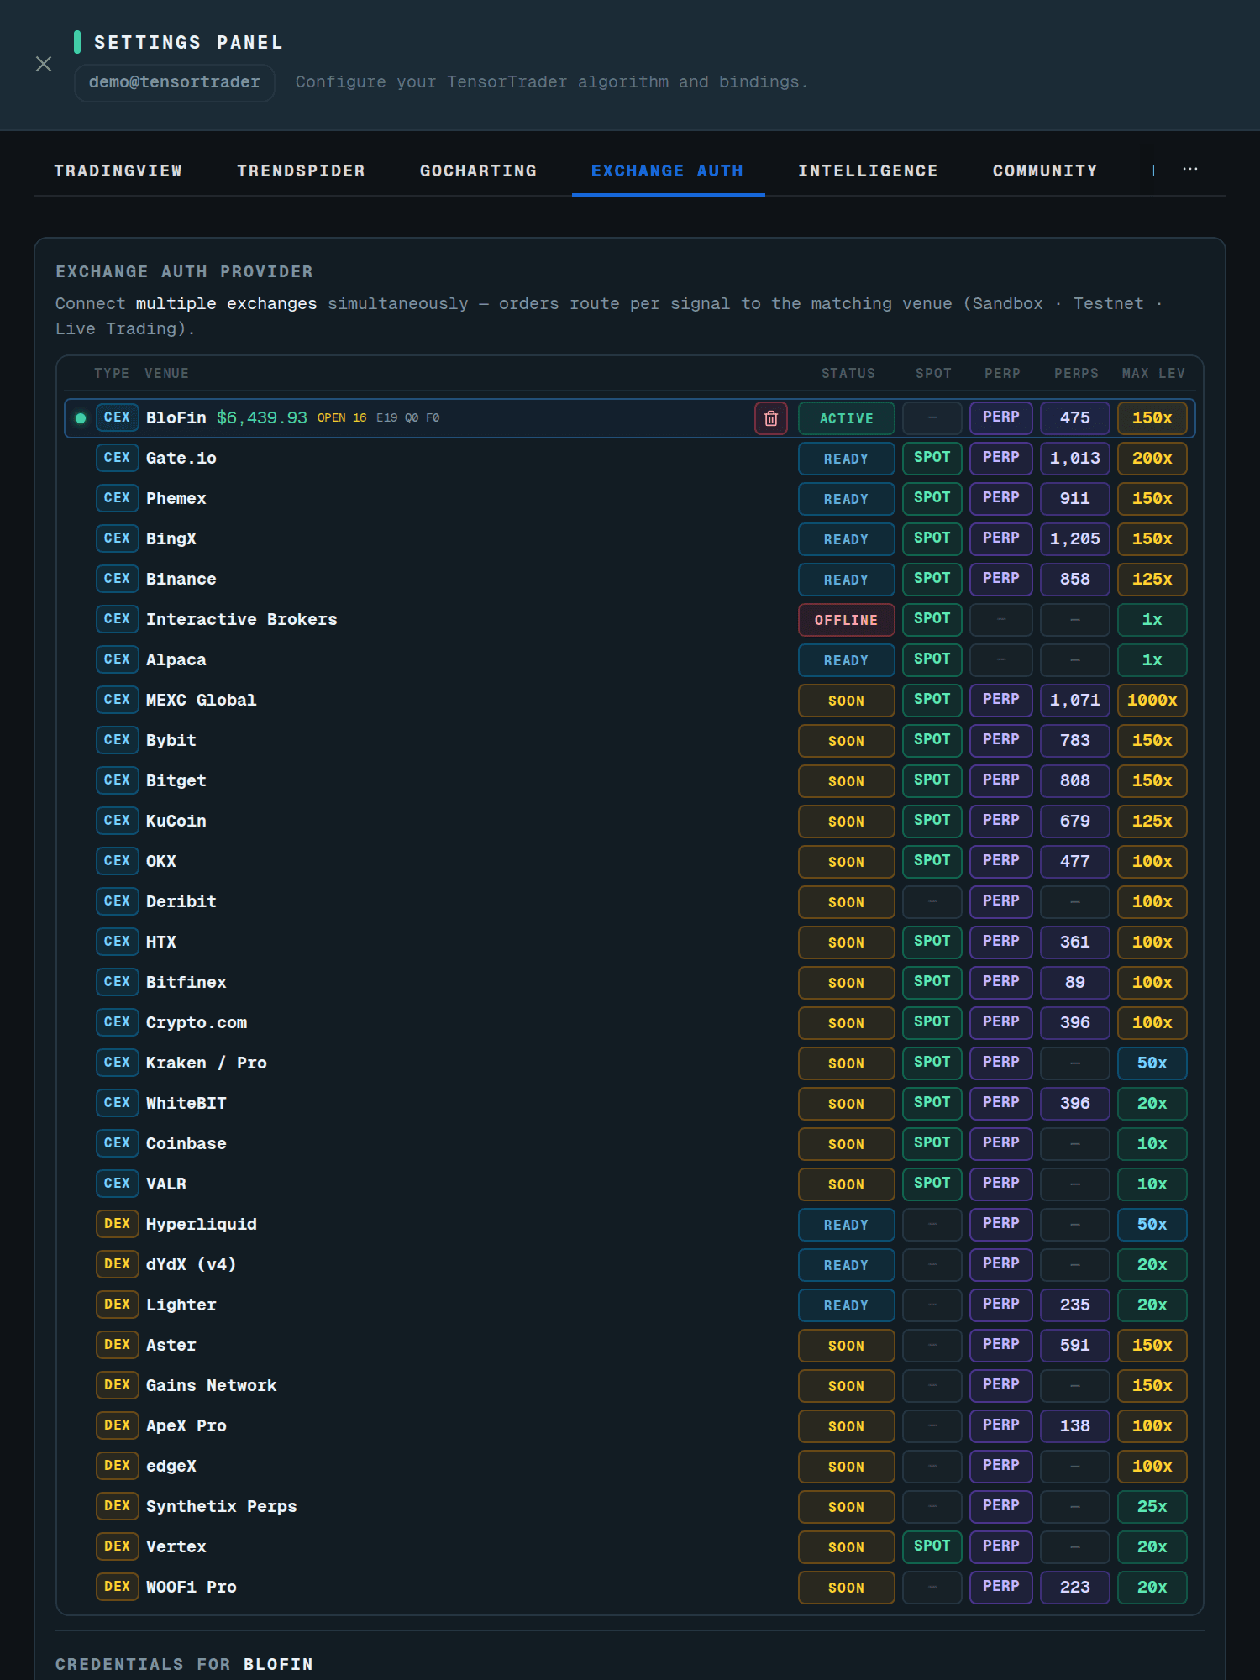Screen dimensions: 1260x1680
Task: Click the SOON status badge for MEXC Global
Action: [x=846, y=701]
